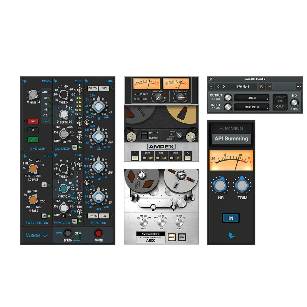Image resolution: width=307 pixels, height=307 pixels.
Task: Flip the HF shelf/peak switch on EQ
Action: tap(87, 122)
